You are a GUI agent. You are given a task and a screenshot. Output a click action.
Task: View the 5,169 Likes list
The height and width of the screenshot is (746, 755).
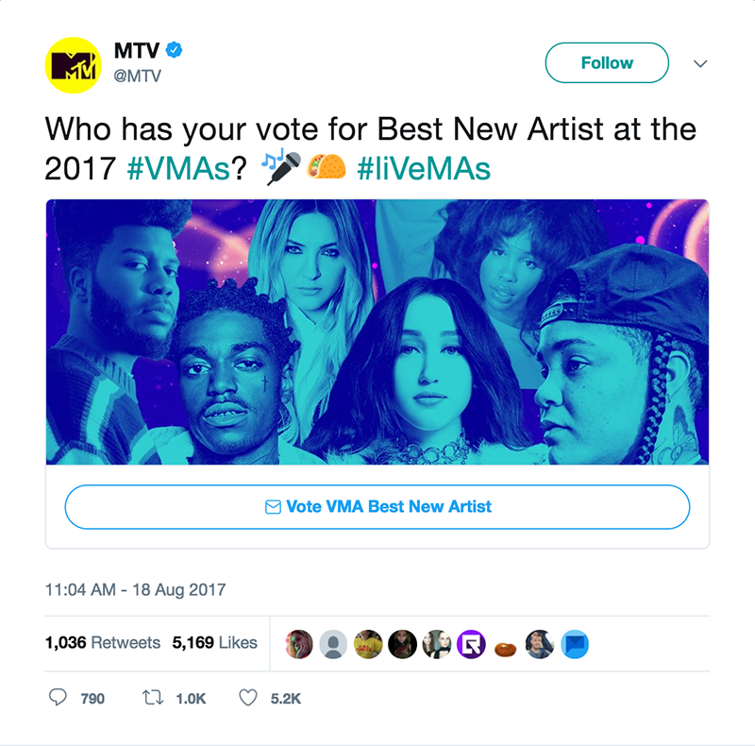point(215,642)
